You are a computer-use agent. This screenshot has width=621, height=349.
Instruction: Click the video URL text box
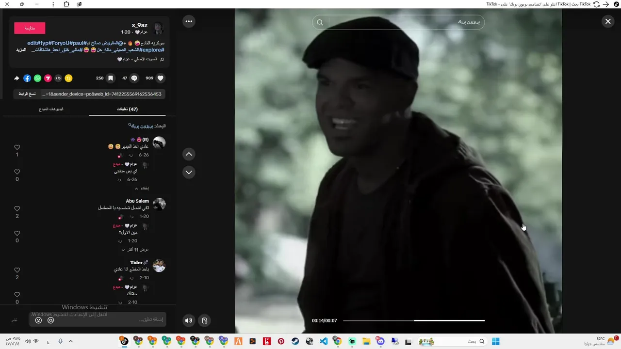[x=103, y=94]
